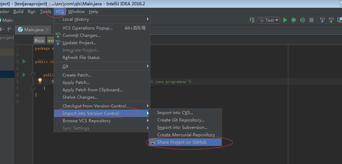Expand the Local History submenu
The image size is (342, 164).
(x=102, y=19)
